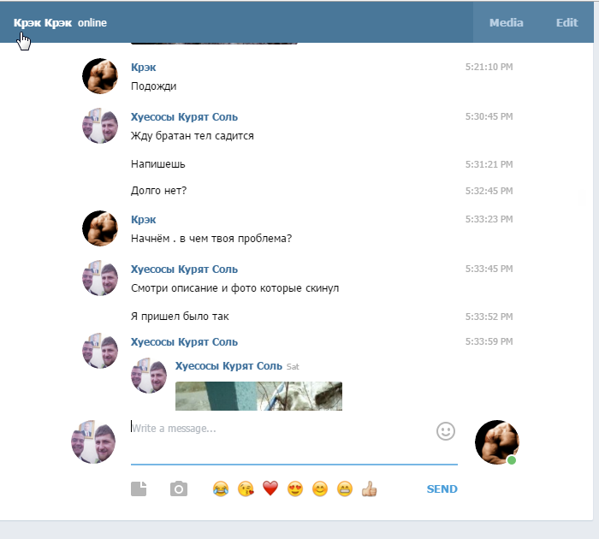Click sender name on 5:33:59 PM message
The width and height of the screenshot is (599, 539).
pos(184,342)
